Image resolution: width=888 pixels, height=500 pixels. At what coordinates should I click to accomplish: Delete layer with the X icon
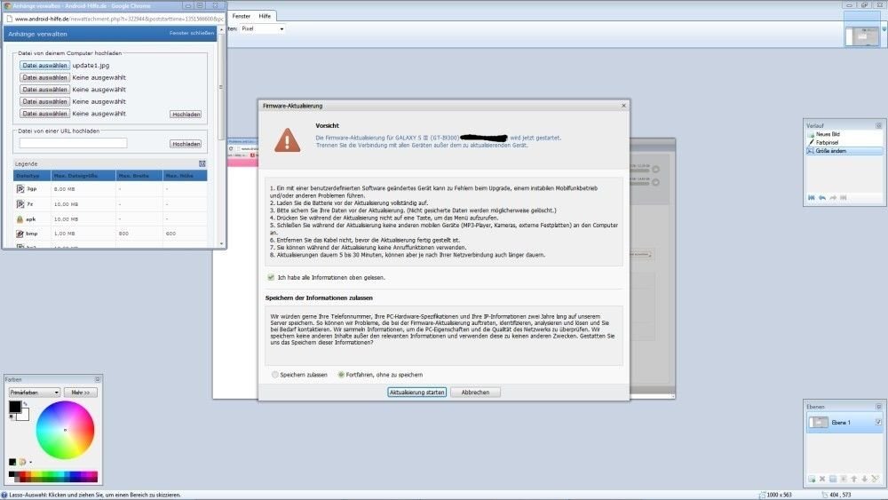click(x=822, y=479)
